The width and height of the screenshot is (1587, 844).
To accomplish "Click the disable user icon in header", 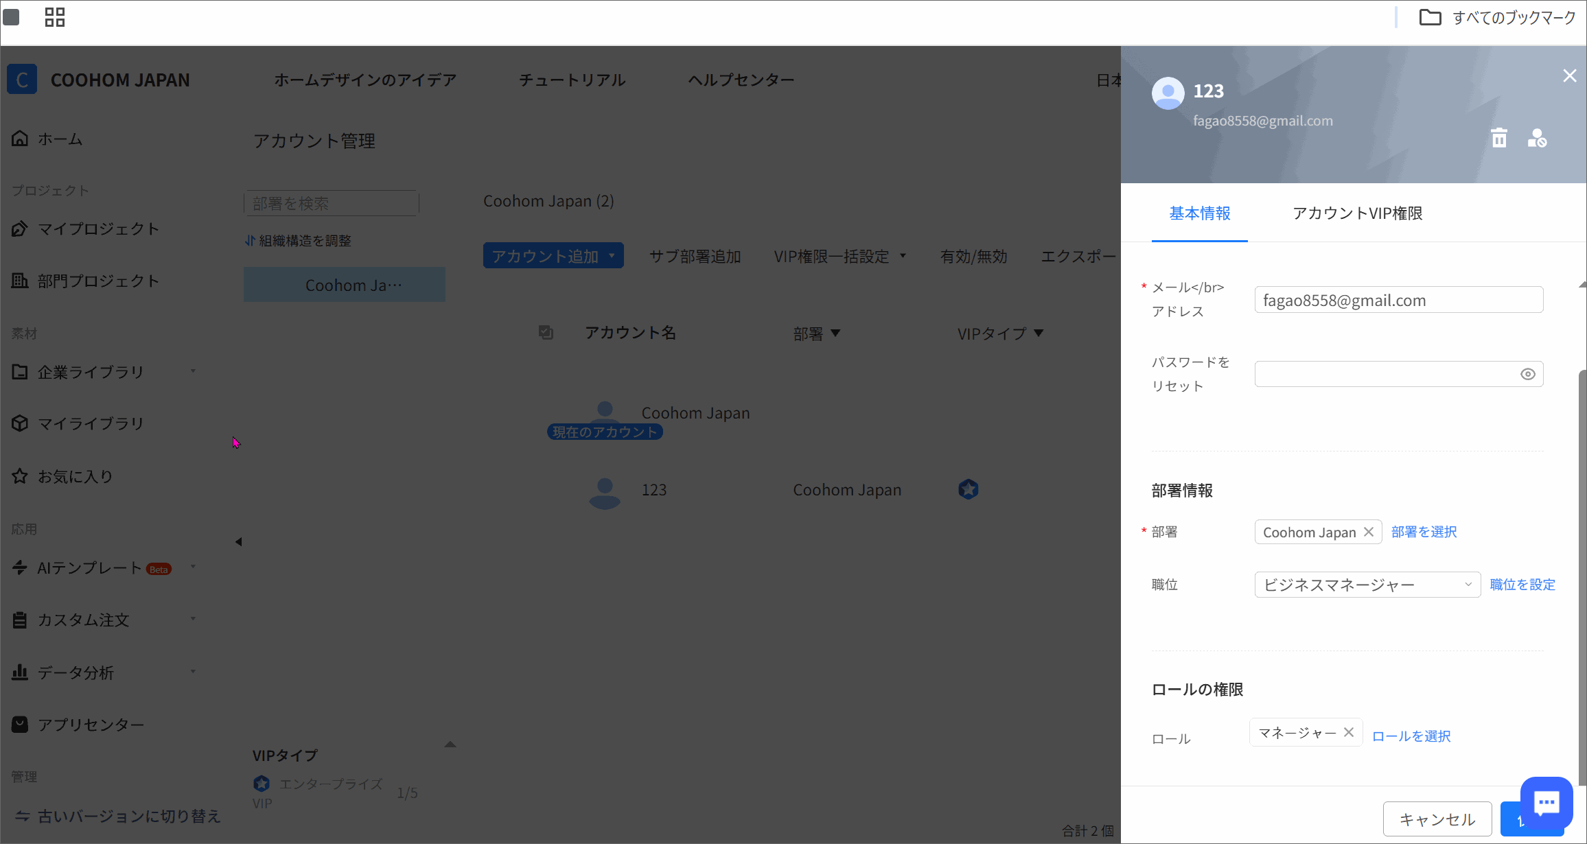I will point(1537,138).
